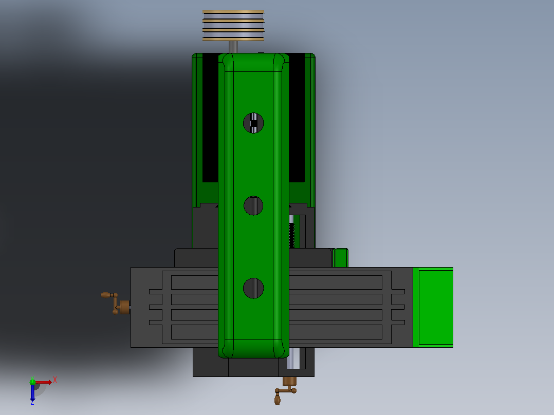Select the green ram's flat center face
Image resolution: width=554 pixels, height=415 pixels.
pyautogui.click(x=253, y=205)
